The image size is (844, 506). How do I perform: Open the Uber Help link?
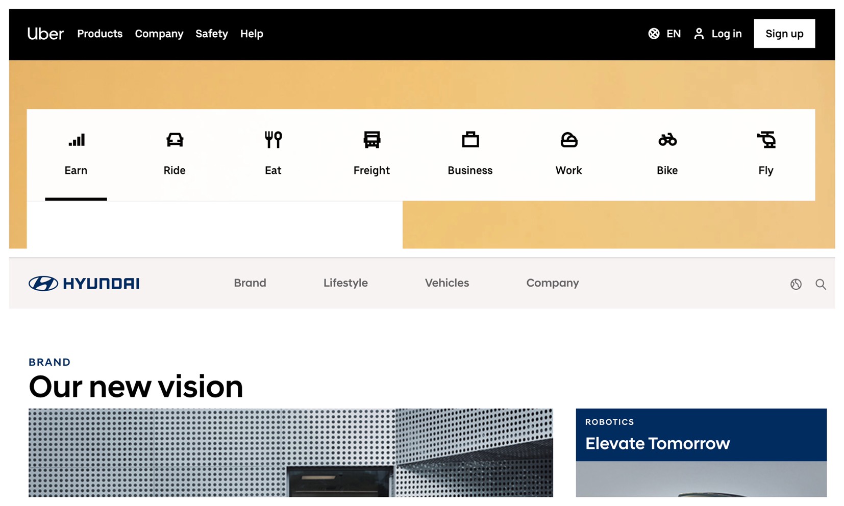252,34
